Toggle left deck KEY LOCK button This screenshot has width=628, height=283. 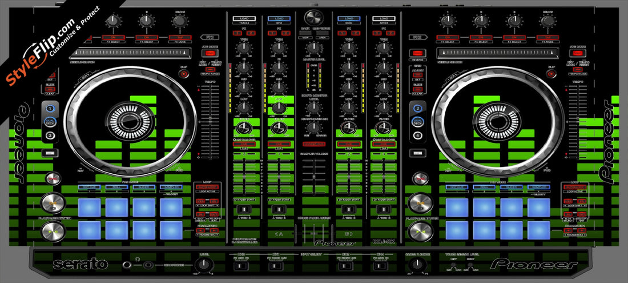click(x=209, y=69)
